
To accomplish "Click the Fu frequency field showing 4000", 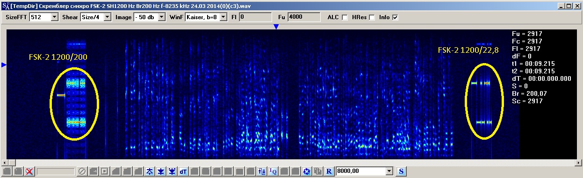I will (x=303, y=17).
